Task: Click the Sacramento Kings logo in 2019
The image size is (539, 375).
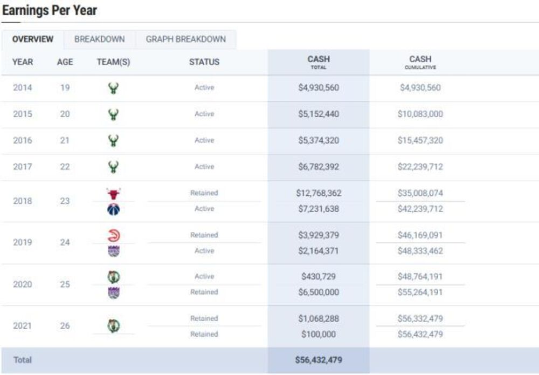Action: point(113,251)
